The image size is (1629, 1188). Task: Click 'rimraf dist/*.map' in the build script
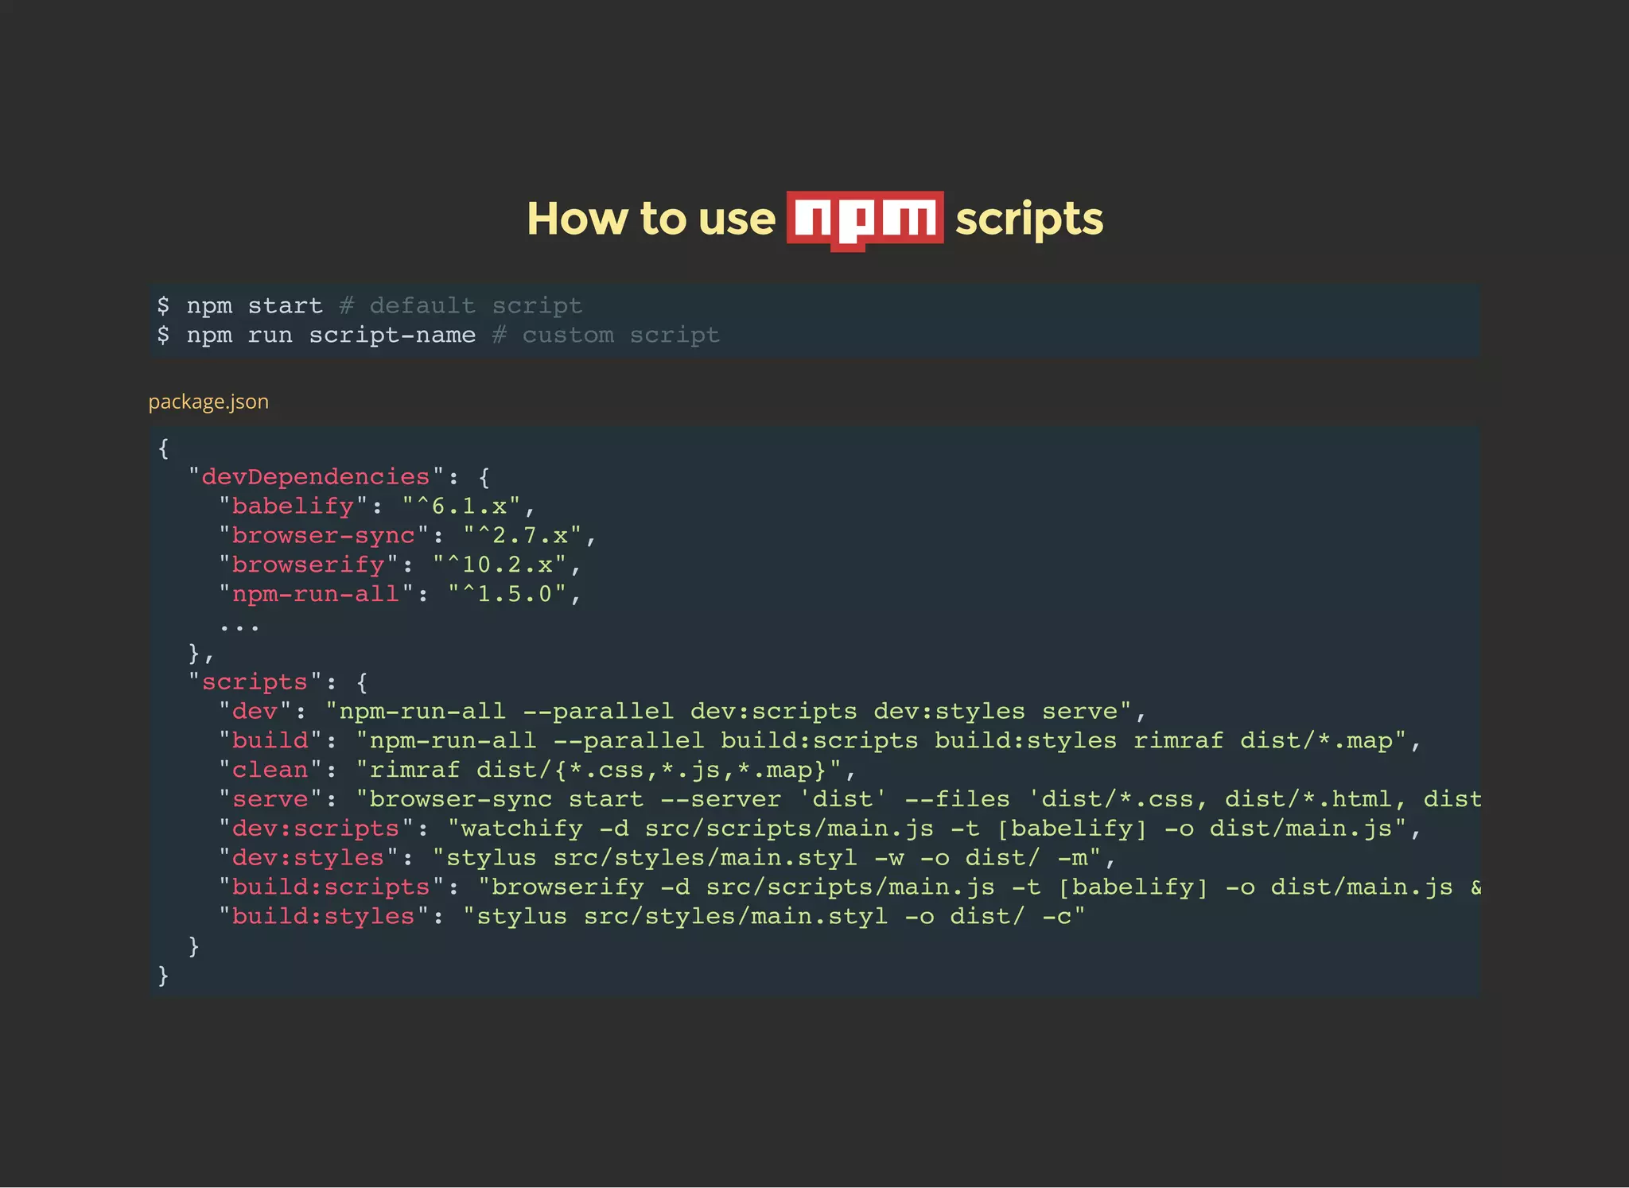click(1263, 740)
